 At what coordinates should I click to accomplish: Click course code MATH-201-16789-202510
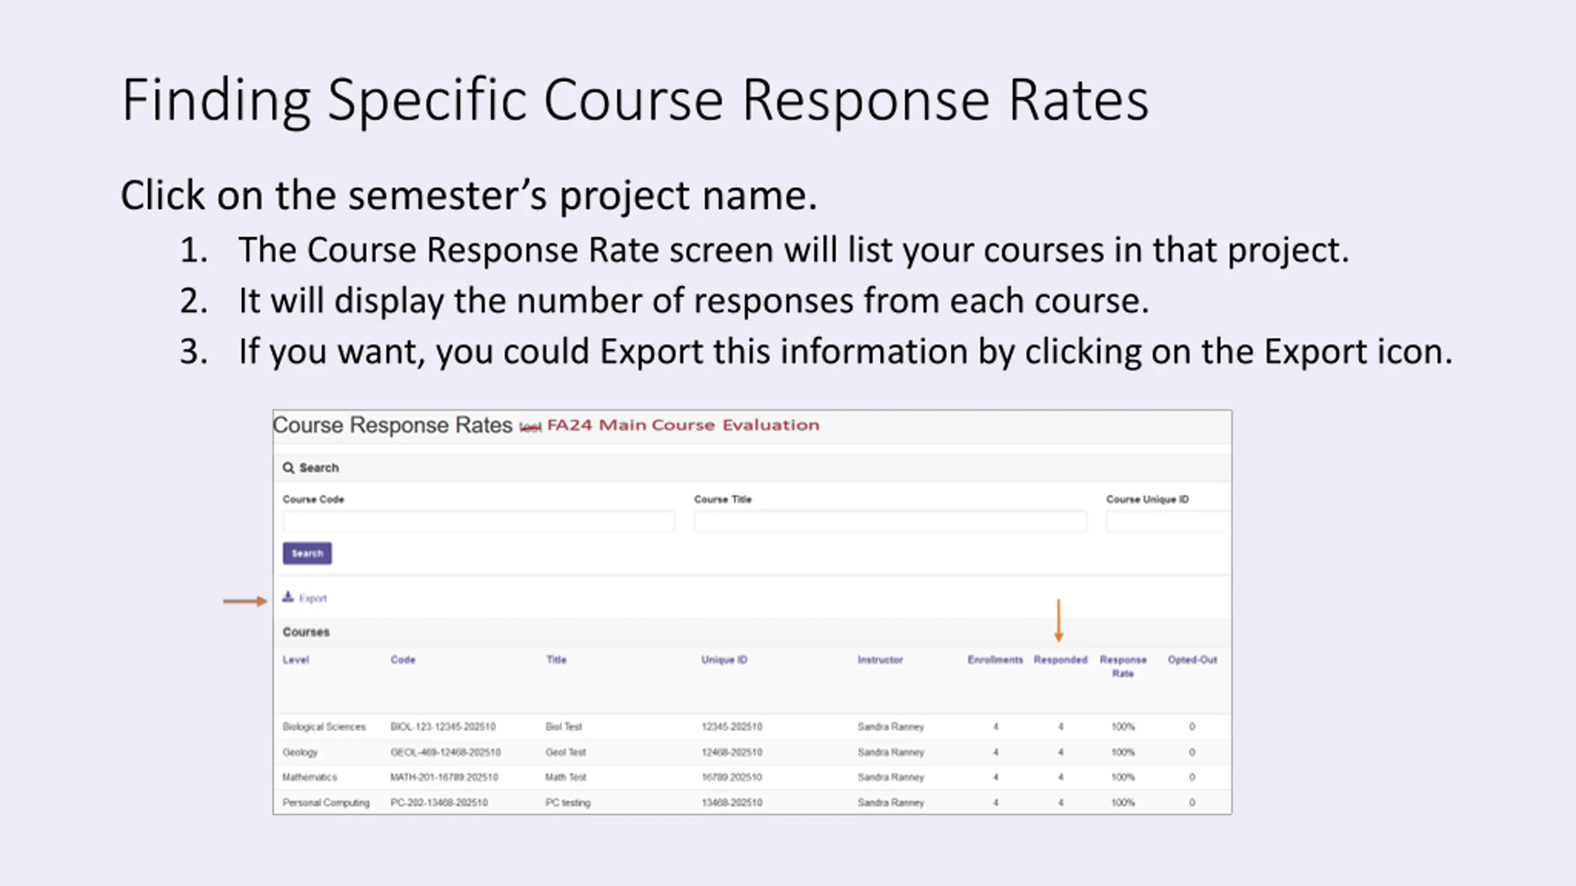pos(444,777)
